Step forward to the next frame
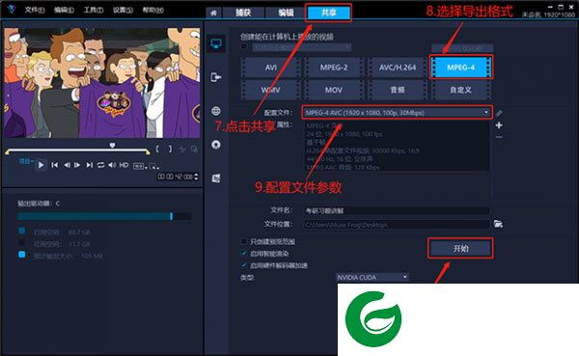Screen dimensions: 579x356 pyautogui.click(x=77, y=165)
